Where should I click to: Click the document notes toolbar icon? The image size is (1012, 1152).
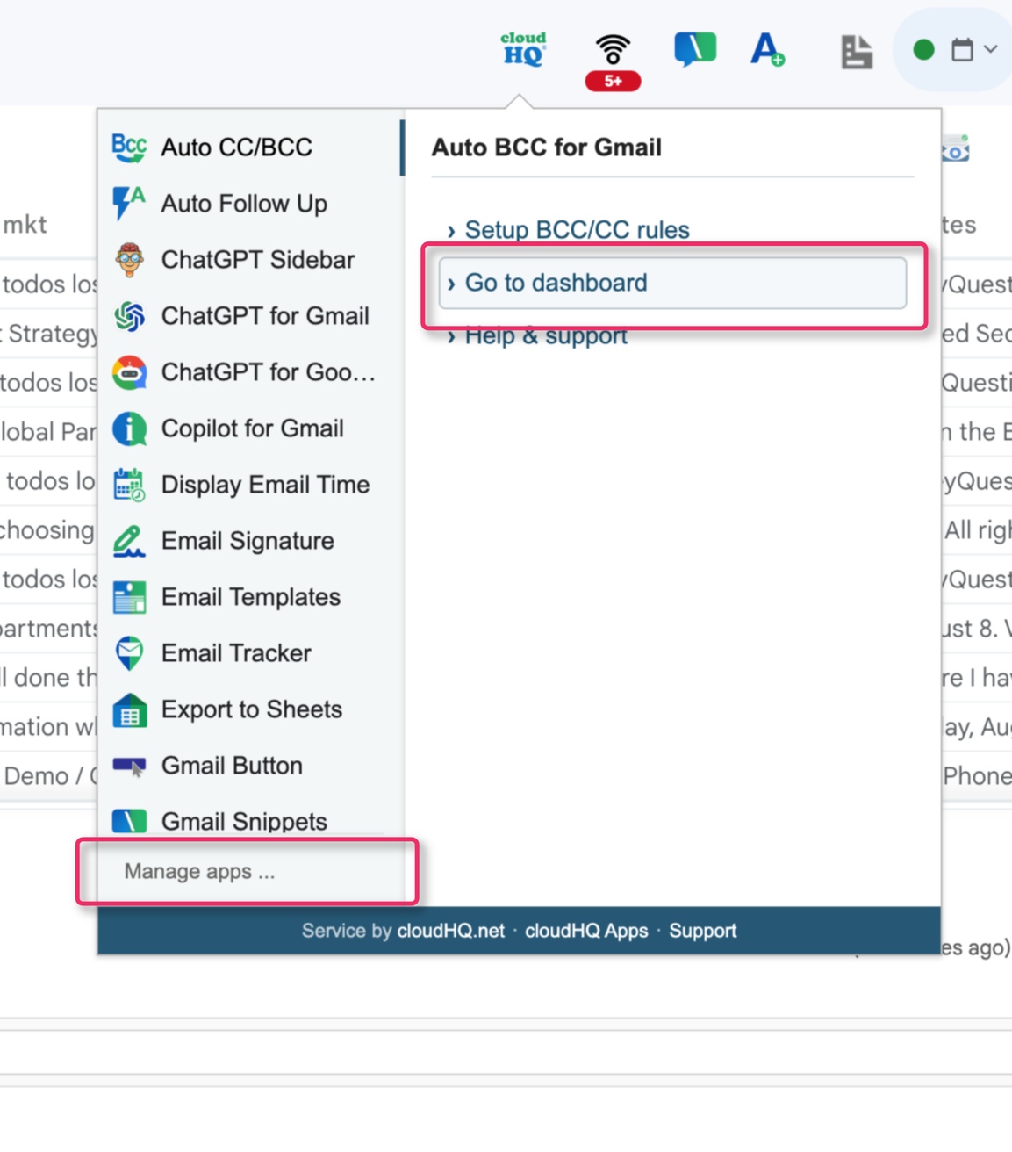click(856, 52)
